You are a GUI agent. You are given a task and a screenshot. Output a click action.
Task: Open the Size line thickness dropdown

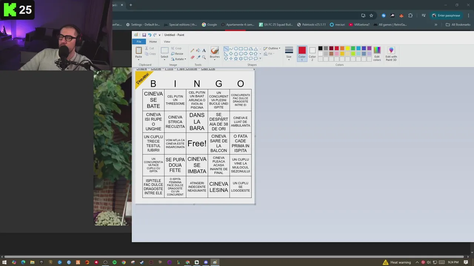click(x=289, y=54)
